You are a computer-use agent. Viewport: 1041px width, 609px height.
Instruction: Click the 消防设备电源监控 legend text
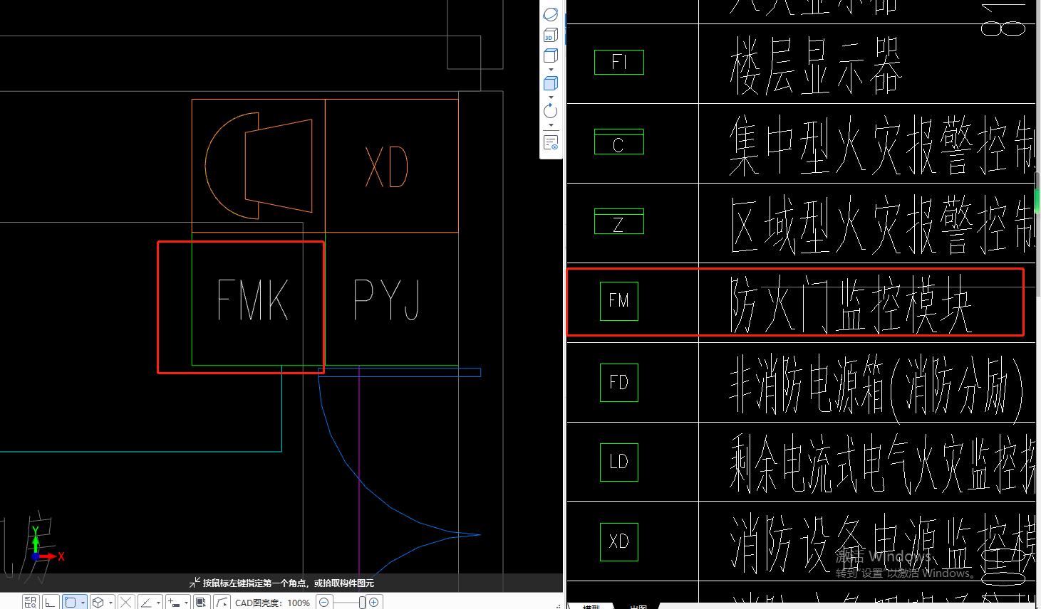881,544
